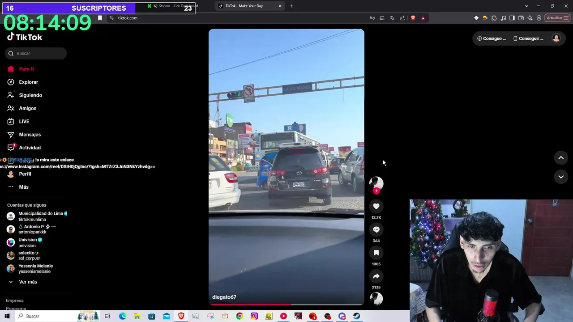The image size is (573, 322).
Task: Click the TikTok logo
Action: pyautogui.click(x=25, y=37)
